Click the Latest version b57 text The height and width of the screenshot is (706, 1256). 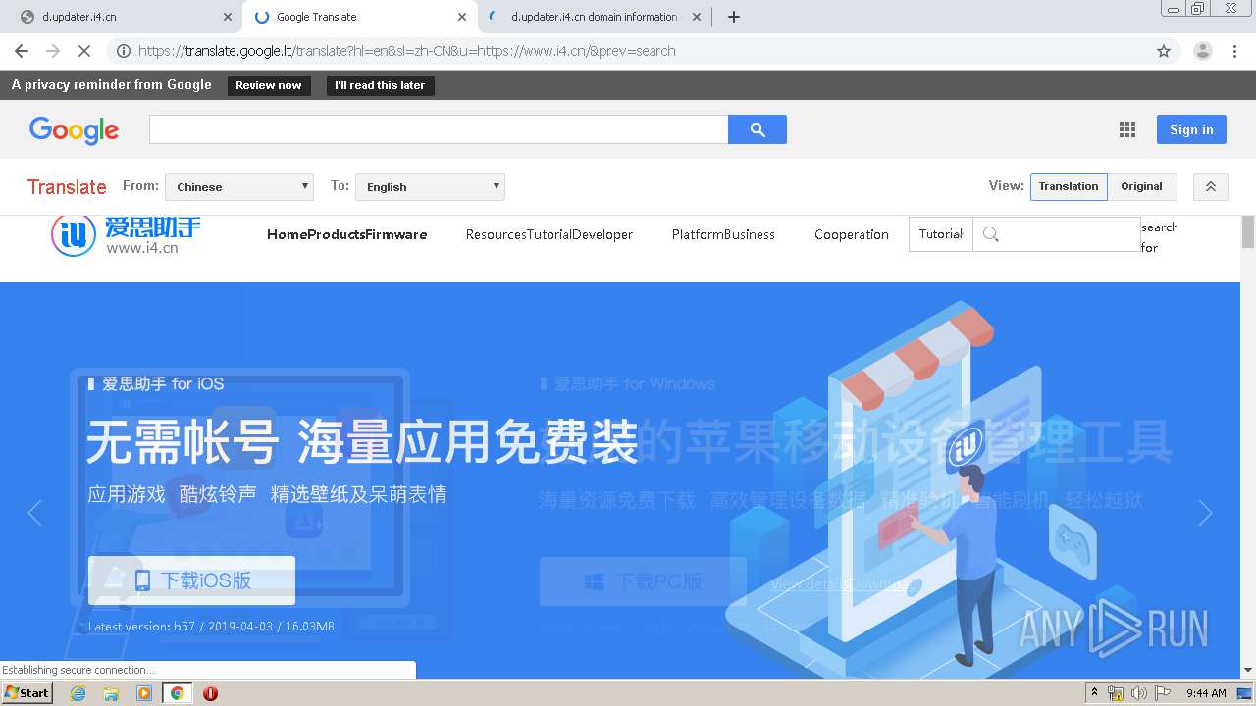(x=211, y=626)
